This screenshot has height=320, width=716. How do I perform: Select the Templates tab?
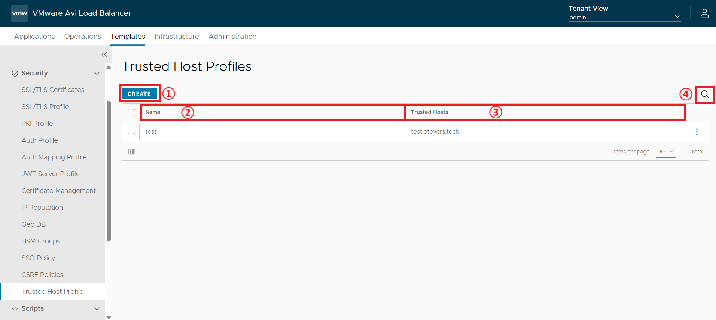[128, 37]
